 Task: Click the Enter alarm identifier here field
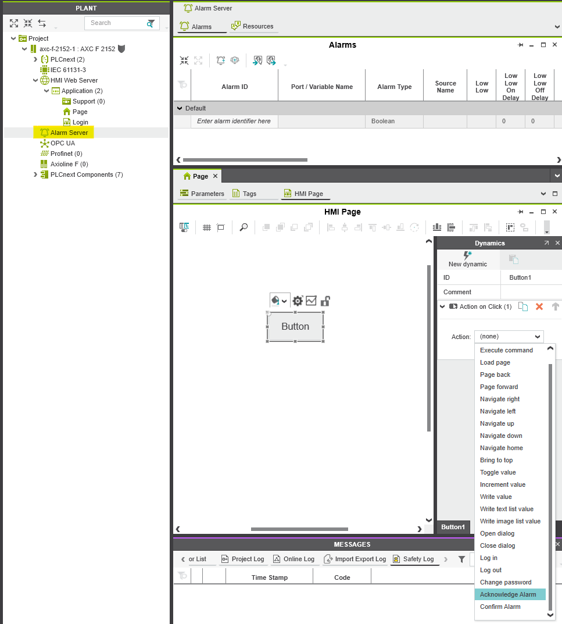234,121
